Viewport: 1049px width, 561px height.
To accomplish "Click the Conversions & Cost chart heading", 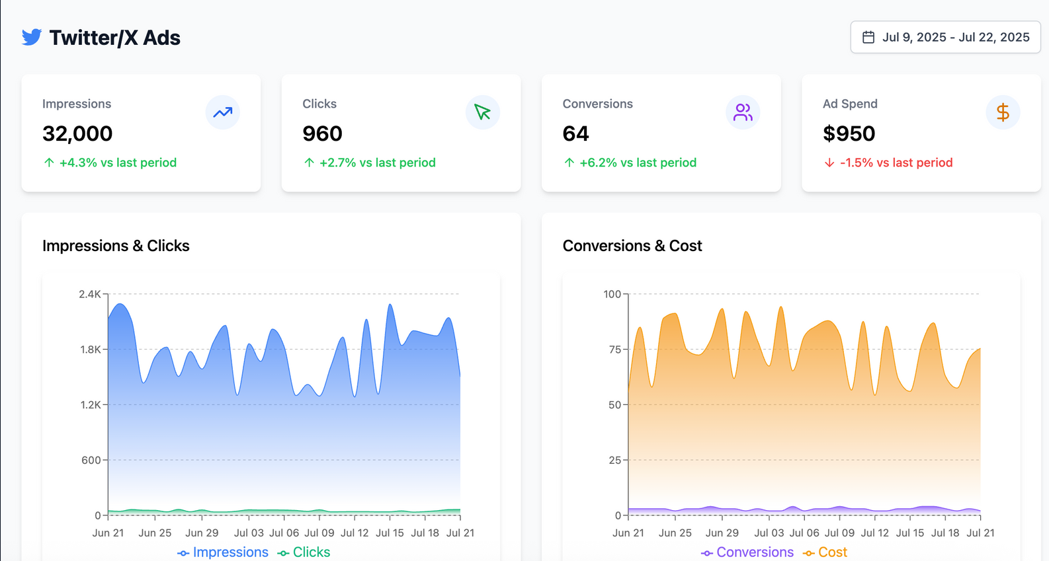I will click(632, 246).
